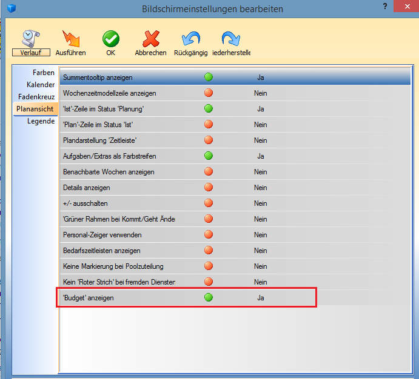Toggle red indicator for Wochenzeitmodellzeile anzeigen

click(x=209, y=93)
